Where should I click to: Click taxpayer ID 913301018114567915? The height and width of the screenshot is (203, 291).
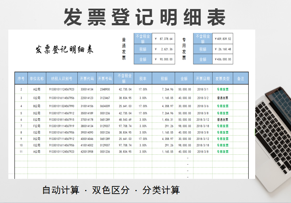62,120
